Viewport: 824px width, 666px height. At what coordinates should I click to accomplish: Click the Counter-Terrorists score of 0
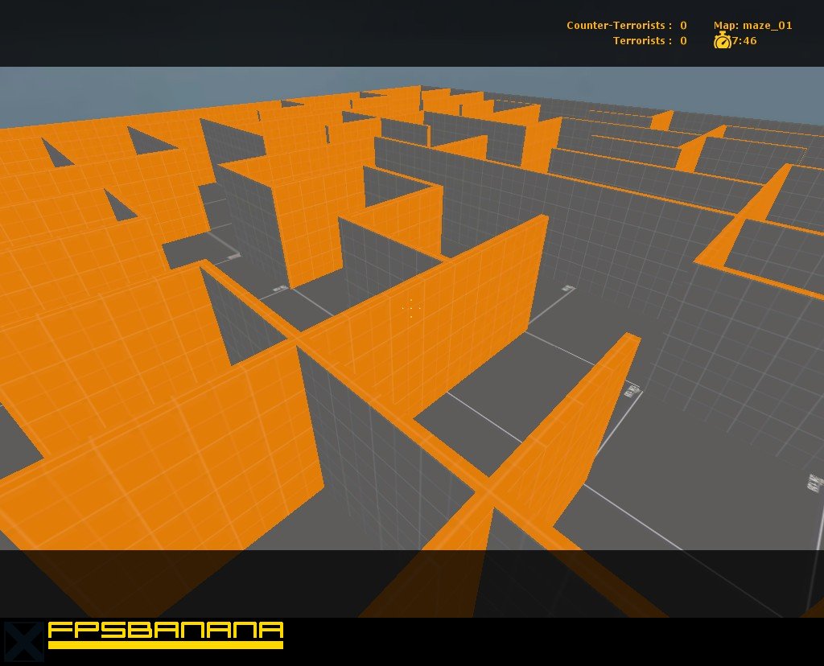pos(682,25)
